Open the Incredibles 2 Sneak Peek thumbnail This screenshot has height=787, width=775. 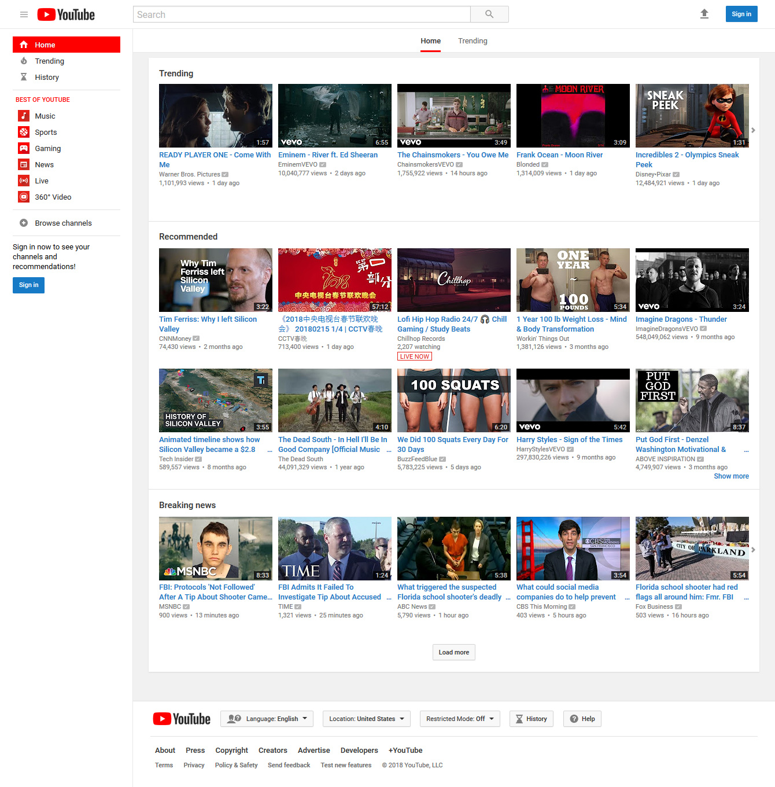692,116
